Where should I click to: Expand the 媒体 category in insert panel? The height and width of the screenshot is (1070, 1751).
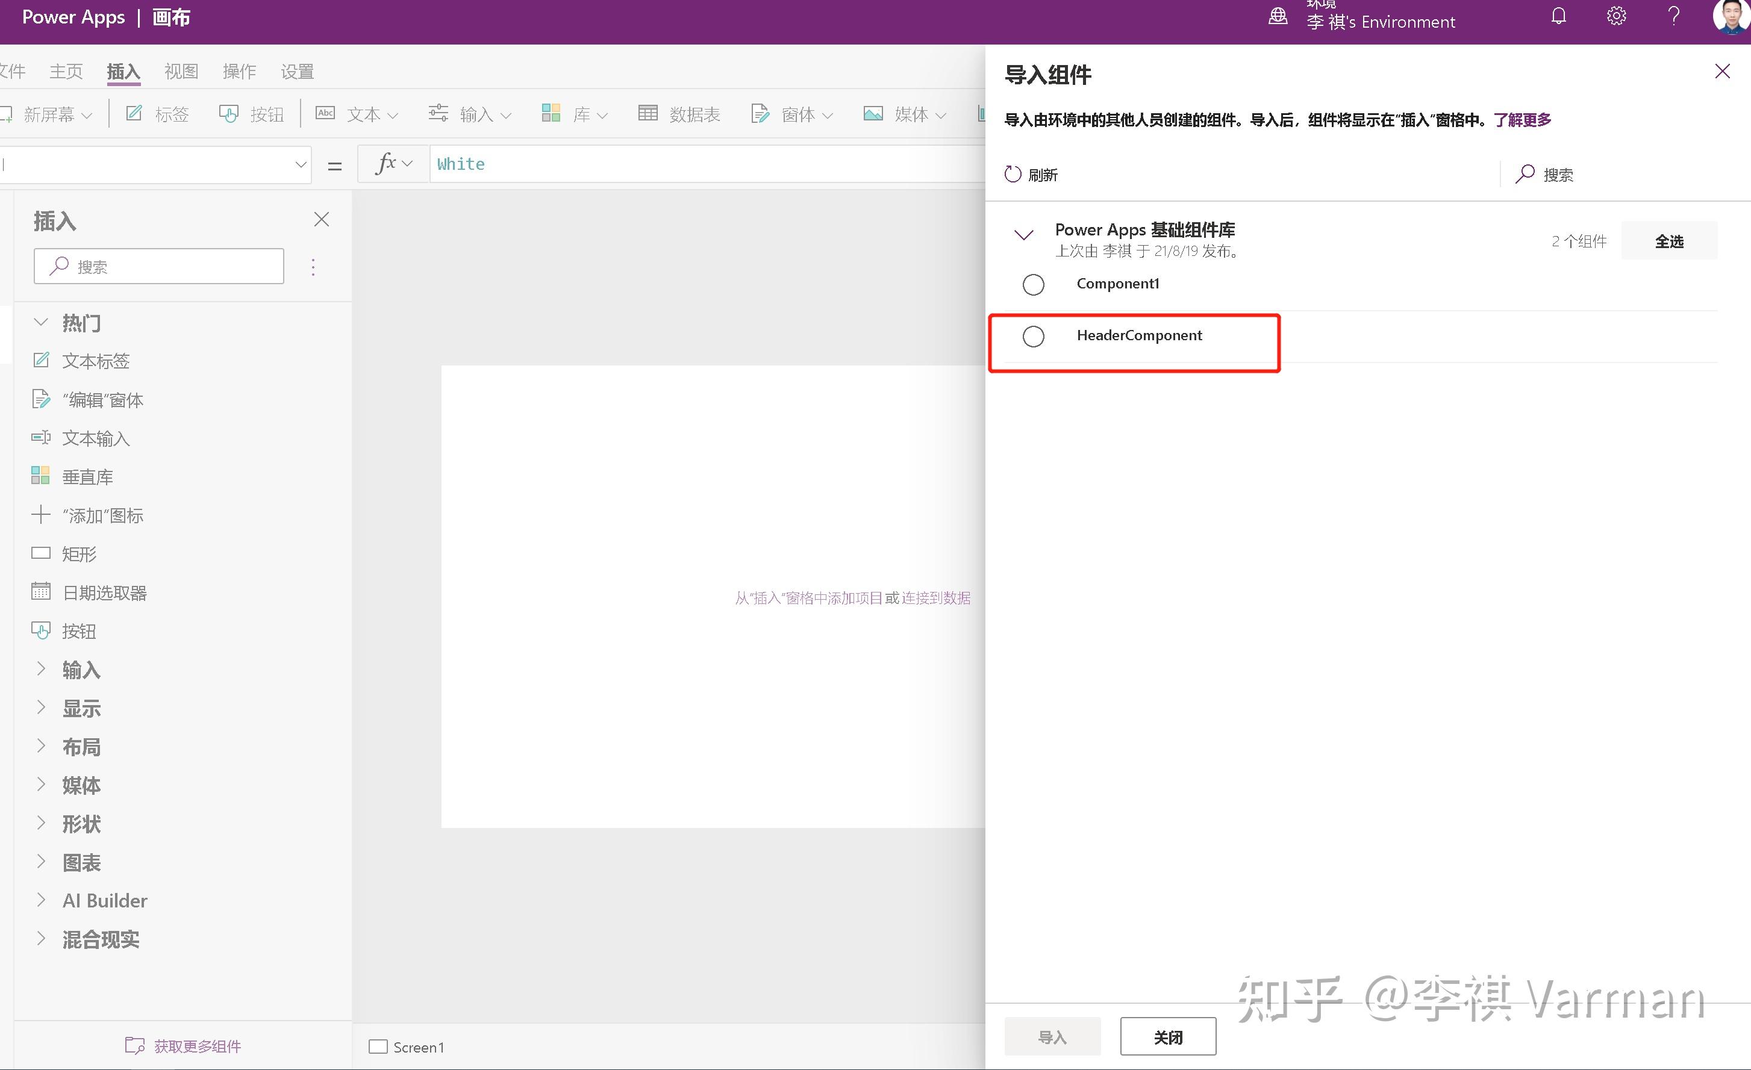(81, 785)
